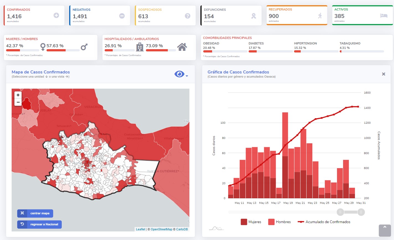This screenshot has width=394, height=240.
Task: Click the house icon for Ambulatorios
Action: pos(182,47)
